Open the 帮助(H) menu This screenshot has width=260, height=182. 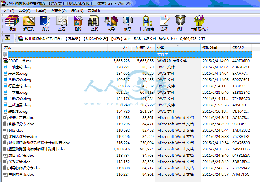(94, 11)
